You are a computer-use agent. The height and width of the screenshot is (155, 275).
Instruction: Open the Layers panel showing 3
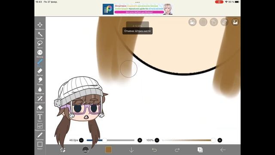200,150
